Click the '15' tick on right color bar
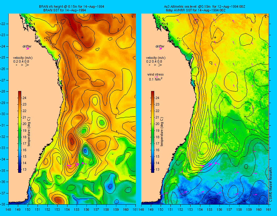The height and width of the screenshot is (216, 277). point(157,156)
